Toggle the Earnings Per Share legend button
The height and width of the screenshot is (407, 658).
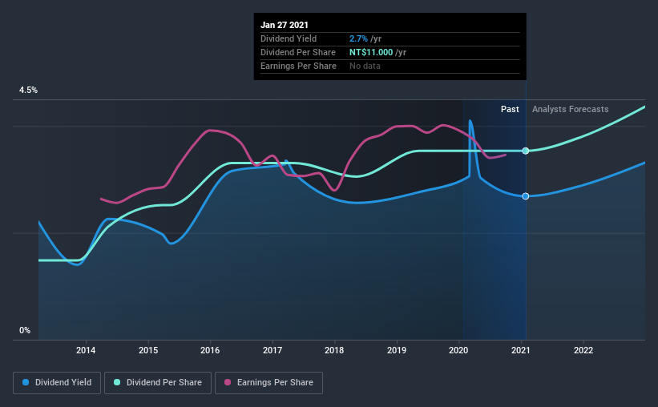point(268,383)
